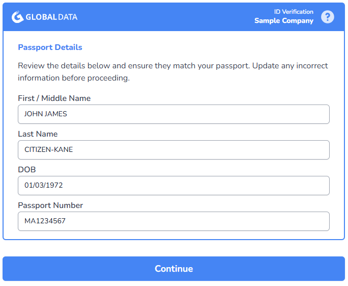Image resolution: width=348 pixels, height=286 pixels.
Task: Click the Passport Number label
Action: pos(50,205)
